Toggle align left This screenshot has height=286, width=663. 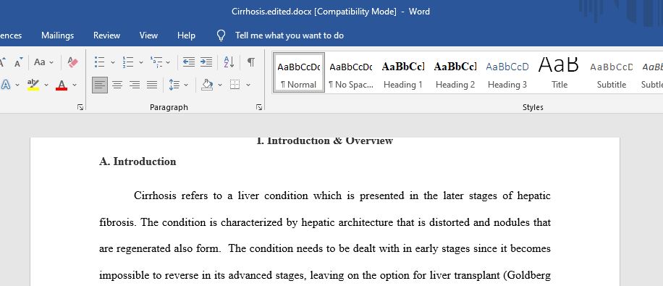click(x=100, y=85)
